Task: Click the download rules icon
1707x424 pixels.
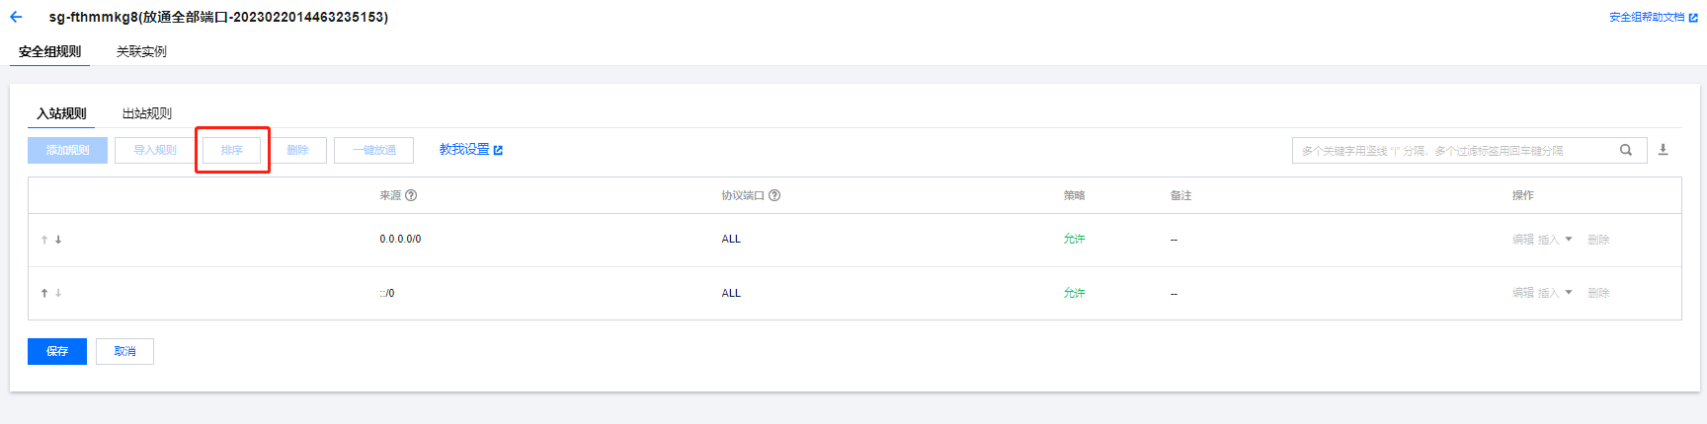Action: tap(1663, 150)
